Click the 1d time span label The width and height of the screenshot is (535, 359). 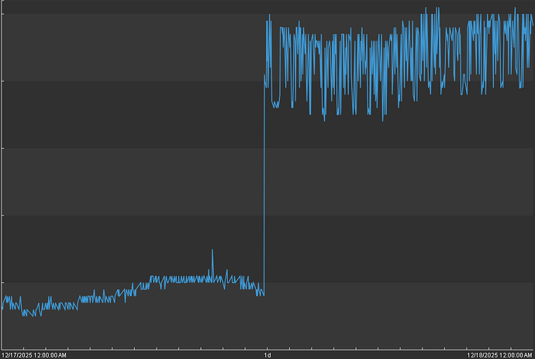coord(267,355)
